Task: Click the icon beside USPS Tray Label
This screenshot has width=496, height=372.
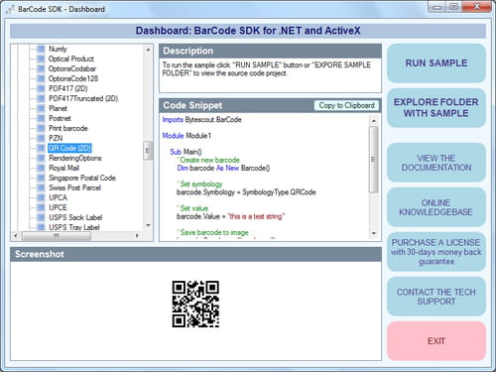Action: (x=41, y=227)
